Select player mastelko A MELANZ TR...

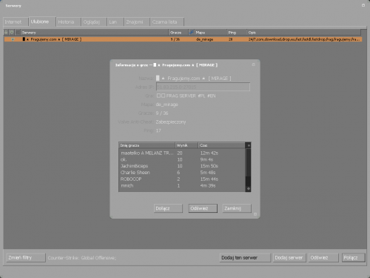pos(182,153)
